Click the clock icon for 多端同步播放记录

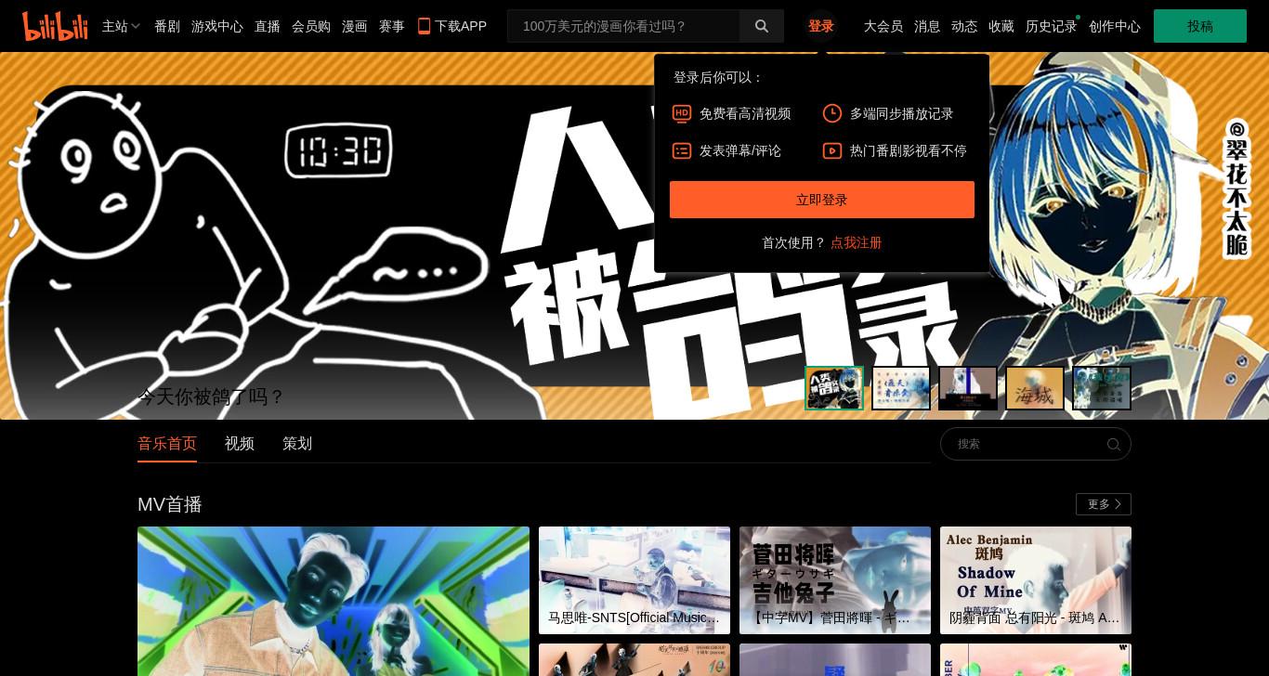coord(832,113)
